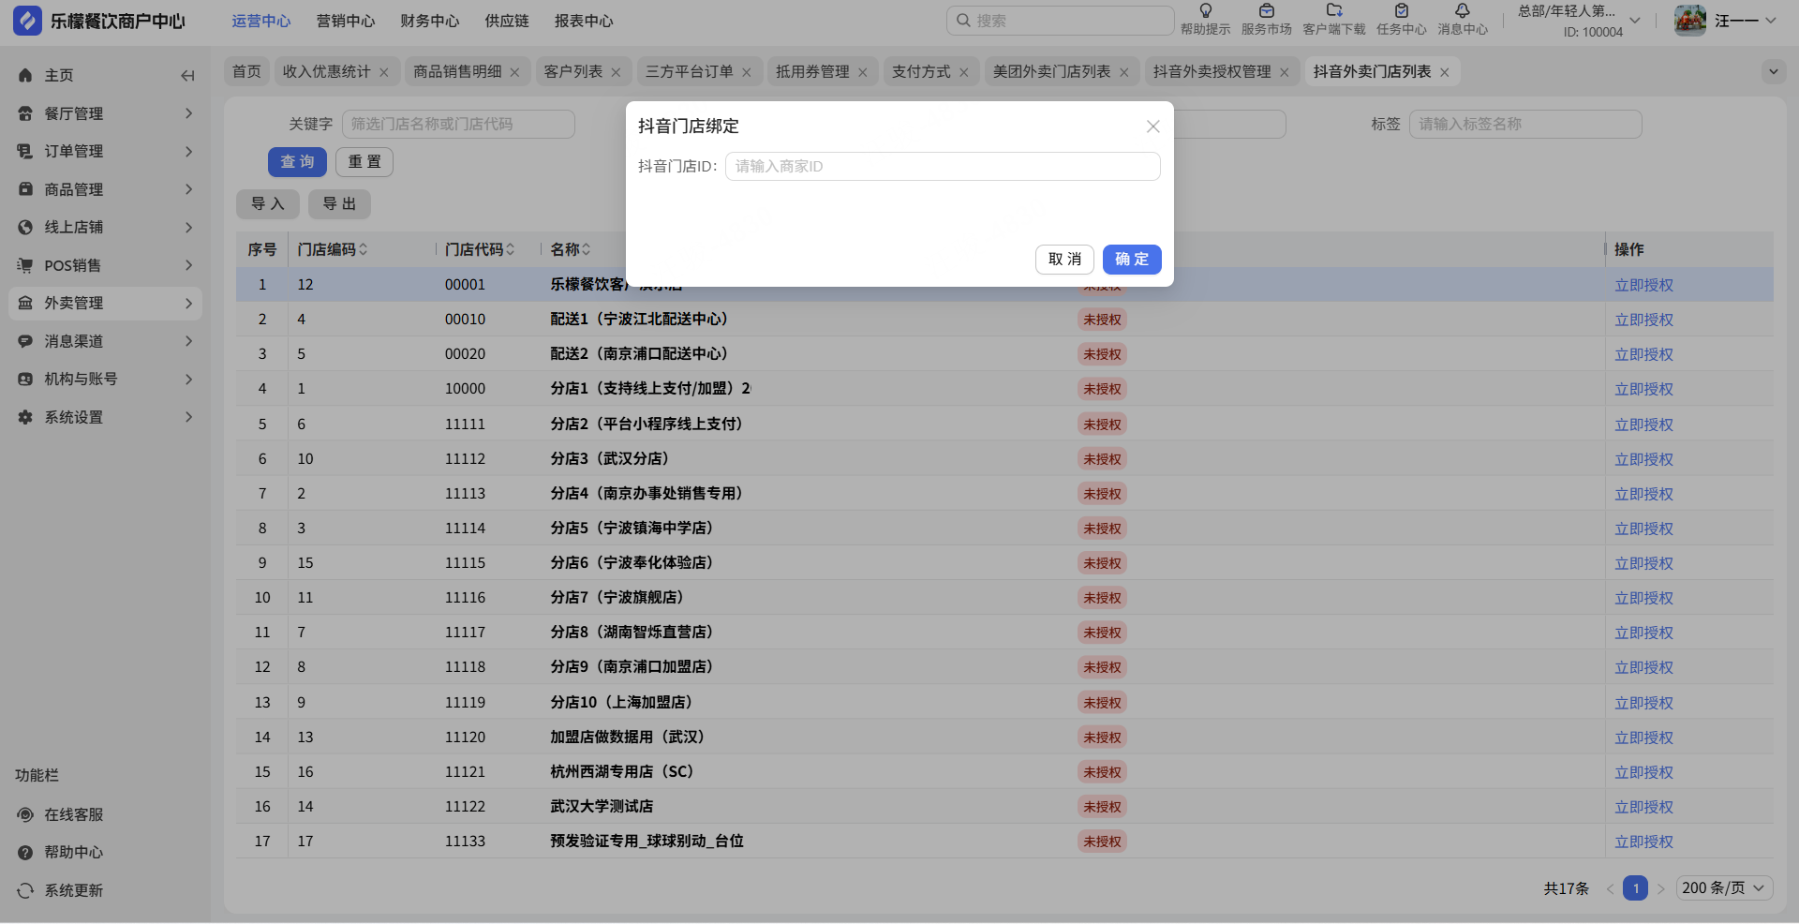Switch to 报表中心 top menu

tap(584, 22)
